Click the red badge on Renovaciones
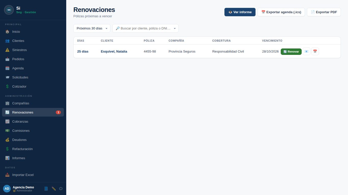 click(58, 112)
